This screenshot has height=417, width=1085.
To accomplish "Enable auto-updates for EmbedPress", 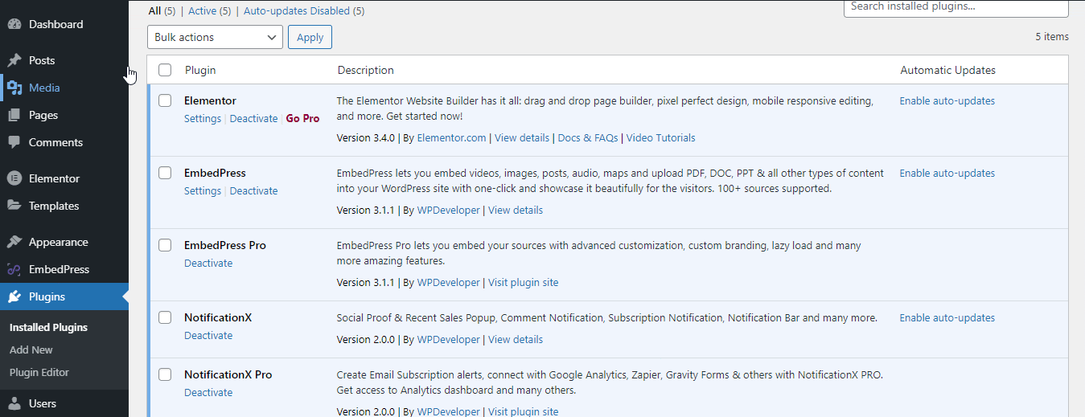I will 947,173.
